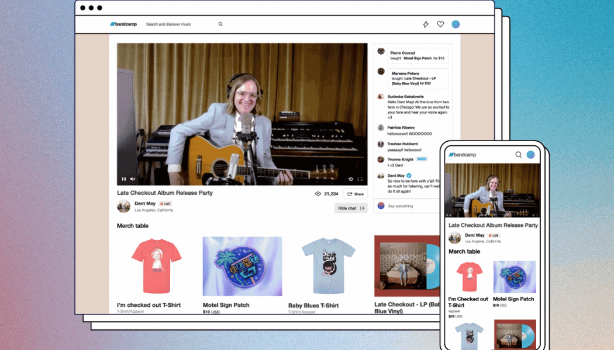Mute the stream audio with the speaker icon

click(133, 179)
